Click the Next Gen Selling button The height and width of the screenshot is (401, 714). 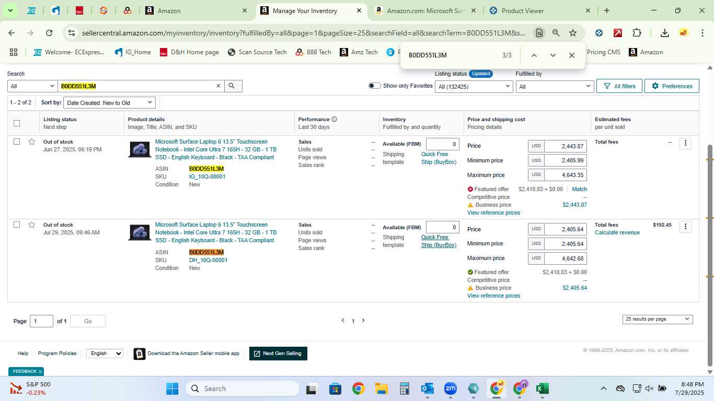coord(278,353)
